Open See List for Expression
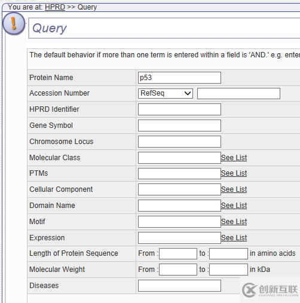 click(x=234, y=238)
